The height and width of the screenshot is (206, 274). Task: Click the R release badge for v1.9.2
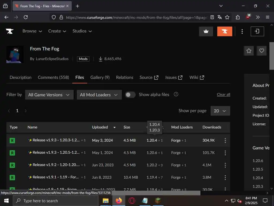(x=12, y=165)
